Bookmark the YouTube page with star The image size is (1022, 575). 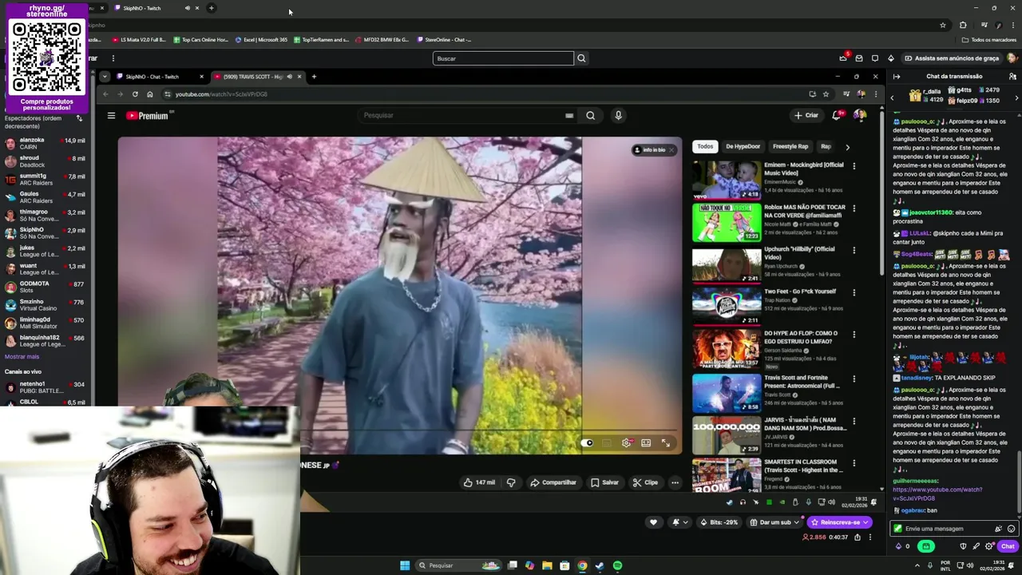(x=827, y=94)
